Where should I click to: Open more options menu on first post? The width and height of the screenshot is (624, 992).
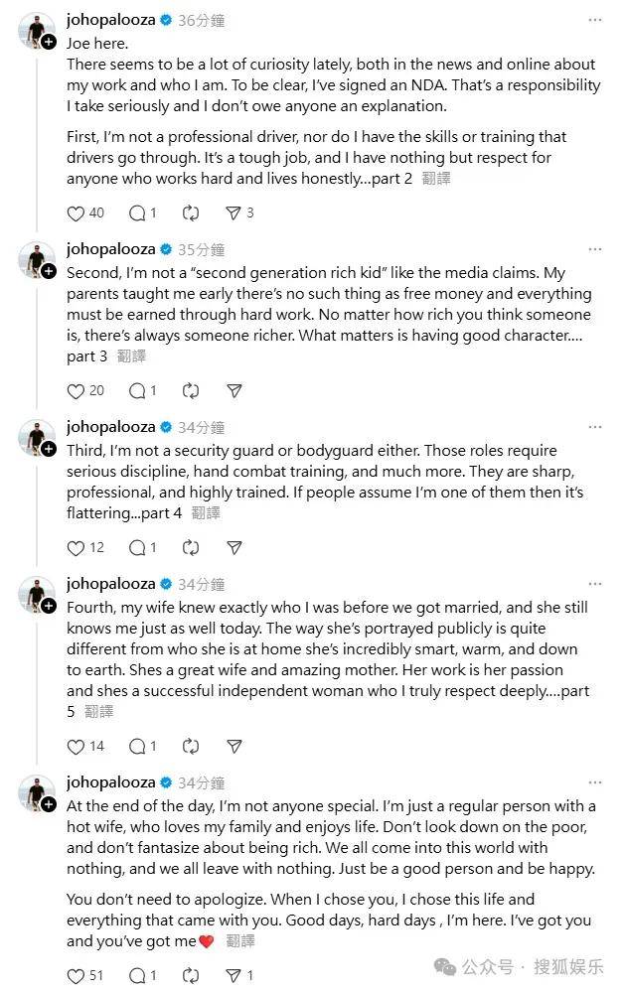(x=594, y=19)
